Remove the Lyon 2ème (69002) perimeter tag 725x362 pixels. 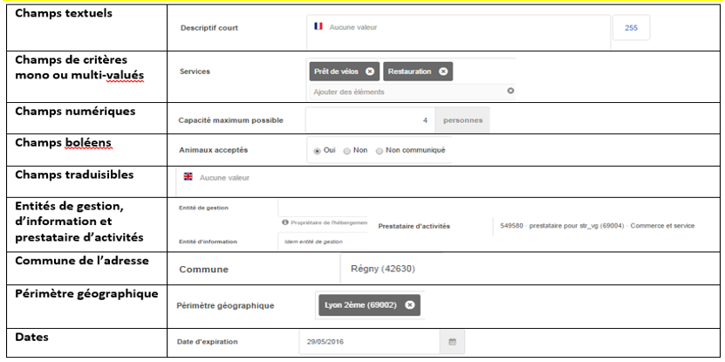pyautogui.click(x=410, y=305)
